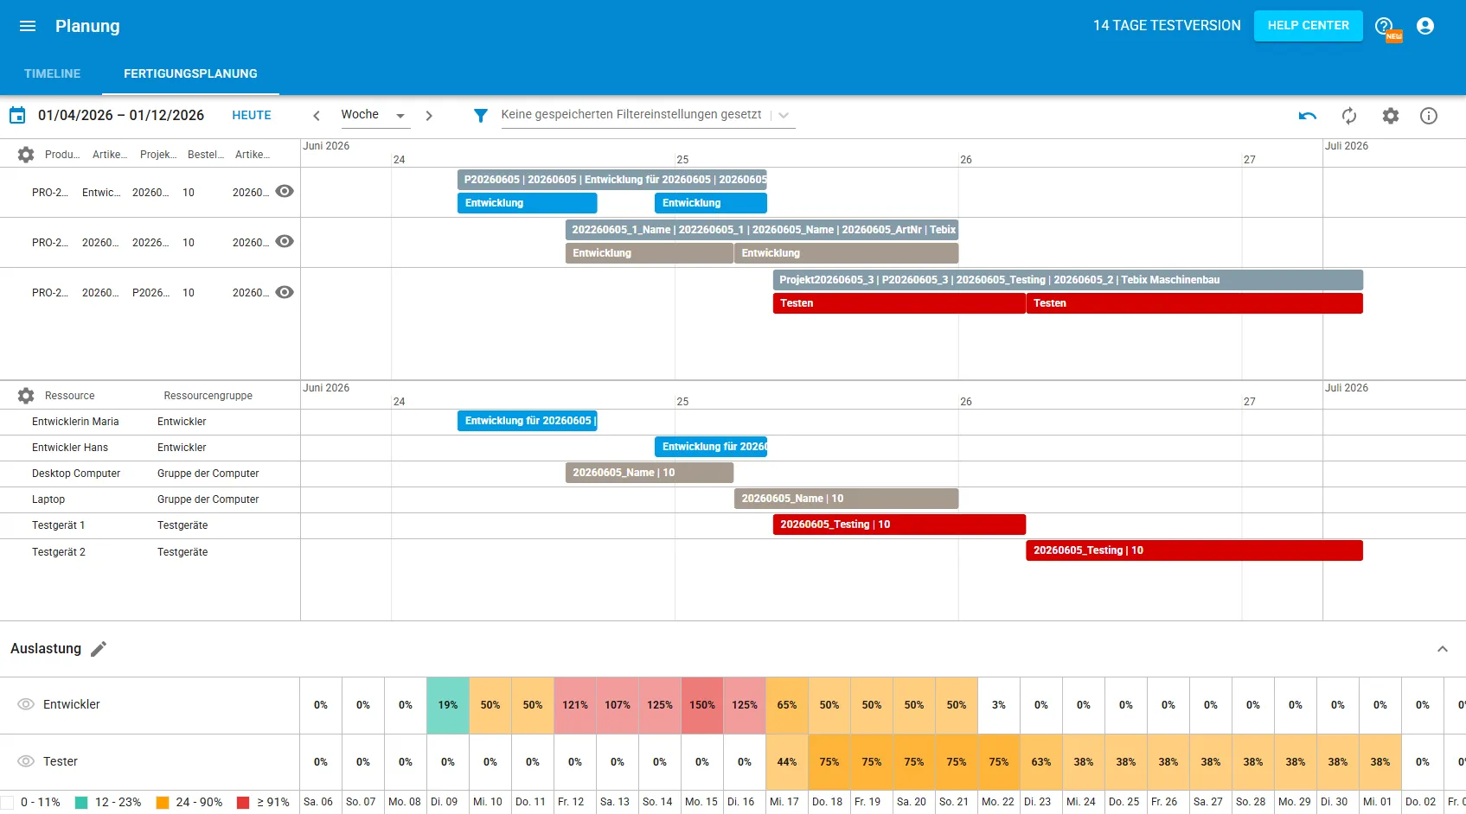Click the filter funnel icon
The height and width of the screenshot is (814, 1466).
(481, 115)
